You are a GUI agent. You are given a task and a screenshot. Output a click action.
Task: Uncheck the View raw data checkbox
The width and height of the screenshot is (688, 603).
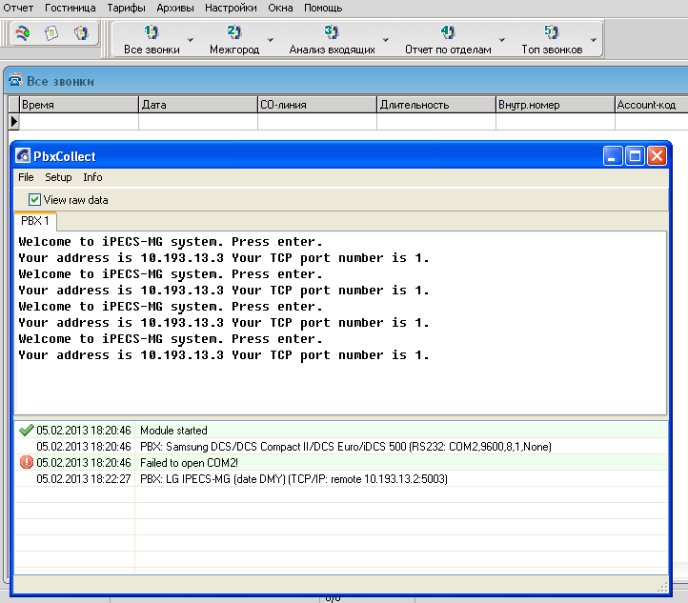click(35, 200)
